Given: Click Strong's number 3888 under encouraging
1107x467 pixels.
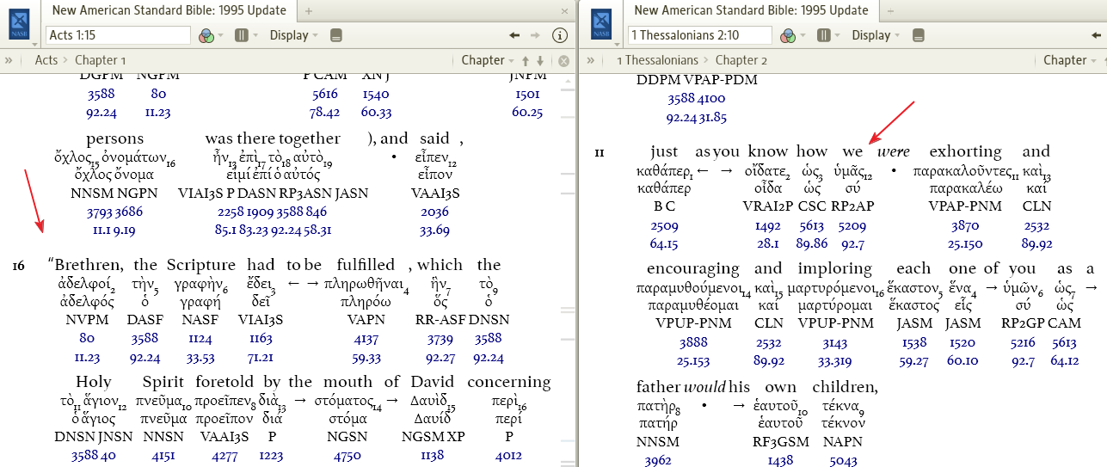Looking at the screenshot, I should coord(693,343).
